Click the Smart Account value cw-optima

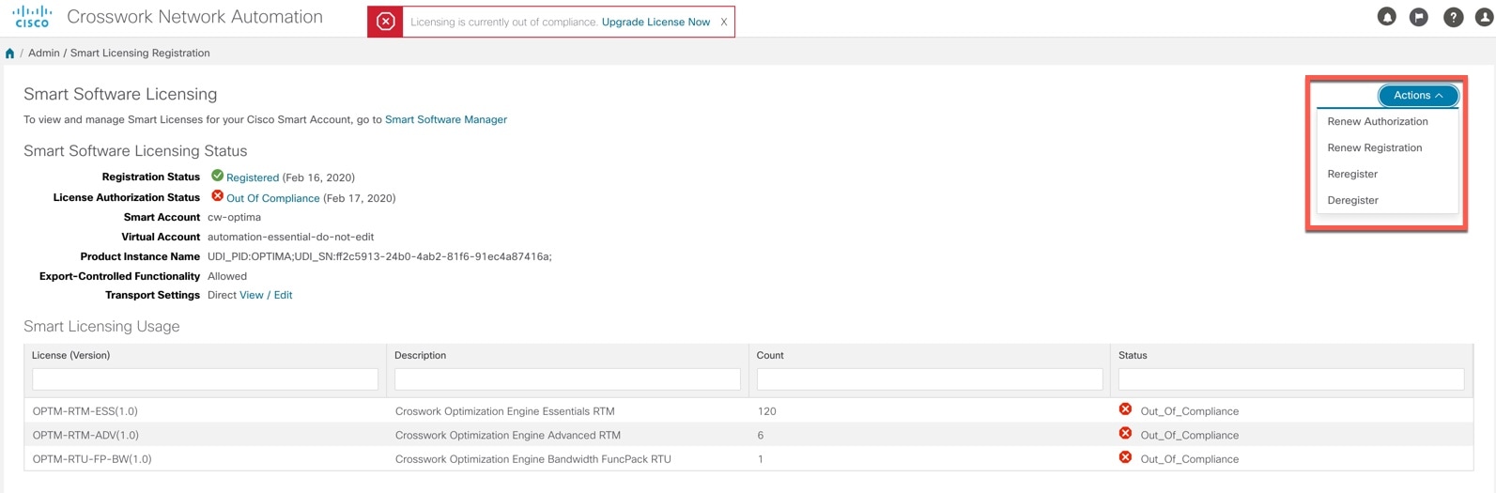(235, 217)
